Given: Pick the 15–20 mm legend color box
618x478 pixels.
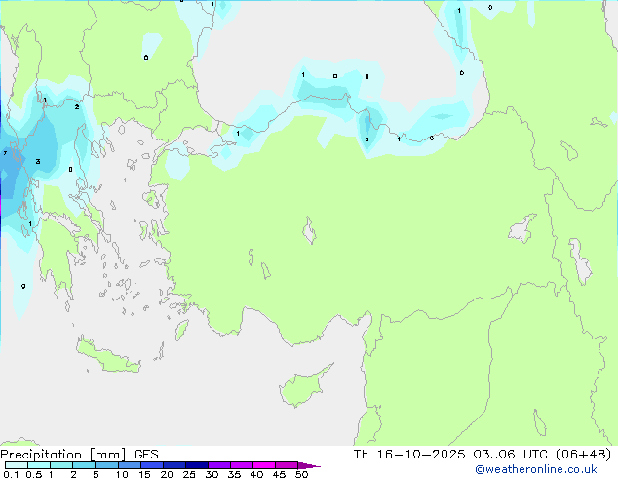Looking at the screenshot, I should pyautogui.click(x=152, y=465).
